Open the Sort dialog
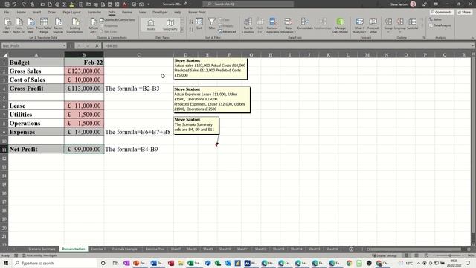The image size is (476, 268). (x=199, y=24)
